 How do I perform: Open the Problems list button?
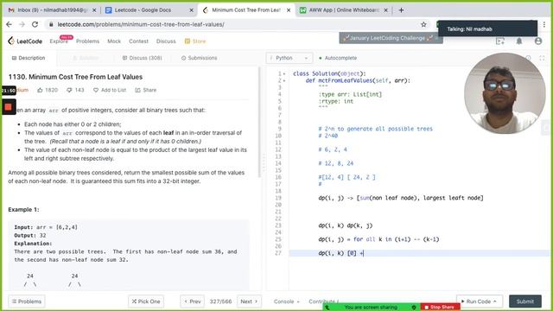coord(27,301)
